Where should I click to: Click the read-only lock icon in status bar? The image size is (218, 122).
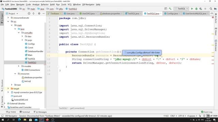click(x=200, y=116)
